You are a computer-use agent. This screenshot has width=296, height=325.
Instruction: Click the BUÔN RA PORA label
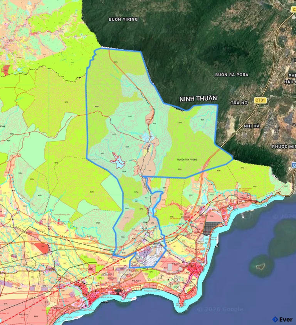point(231,74)
